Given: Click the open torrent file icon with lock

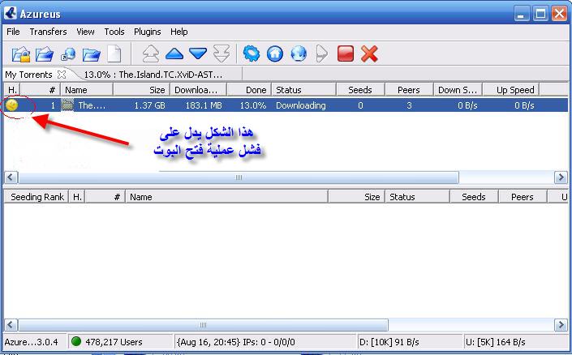Looking at the screenshot, I should point(21,54).
